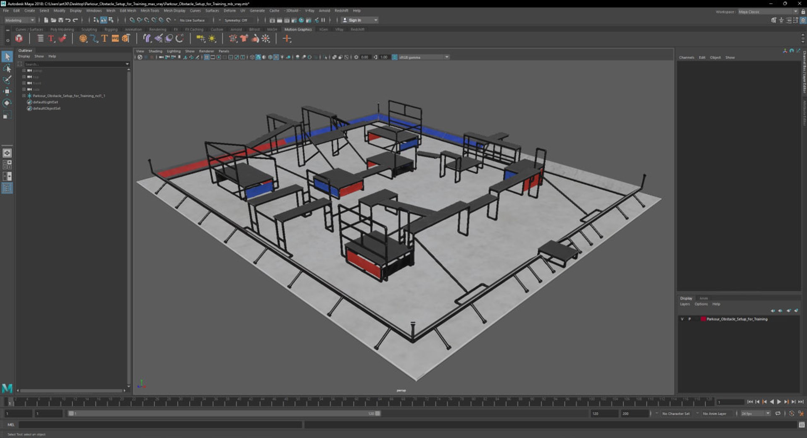The width and height of the screenshot is (807, 438).
Task: Open the Sign In dropdown
Action: pyautogui.click(x=360, y=20)
